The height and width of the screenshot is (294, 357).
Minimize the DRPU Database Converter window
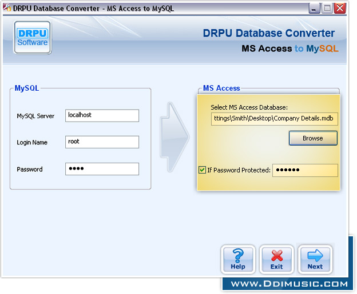click(315, 9)
